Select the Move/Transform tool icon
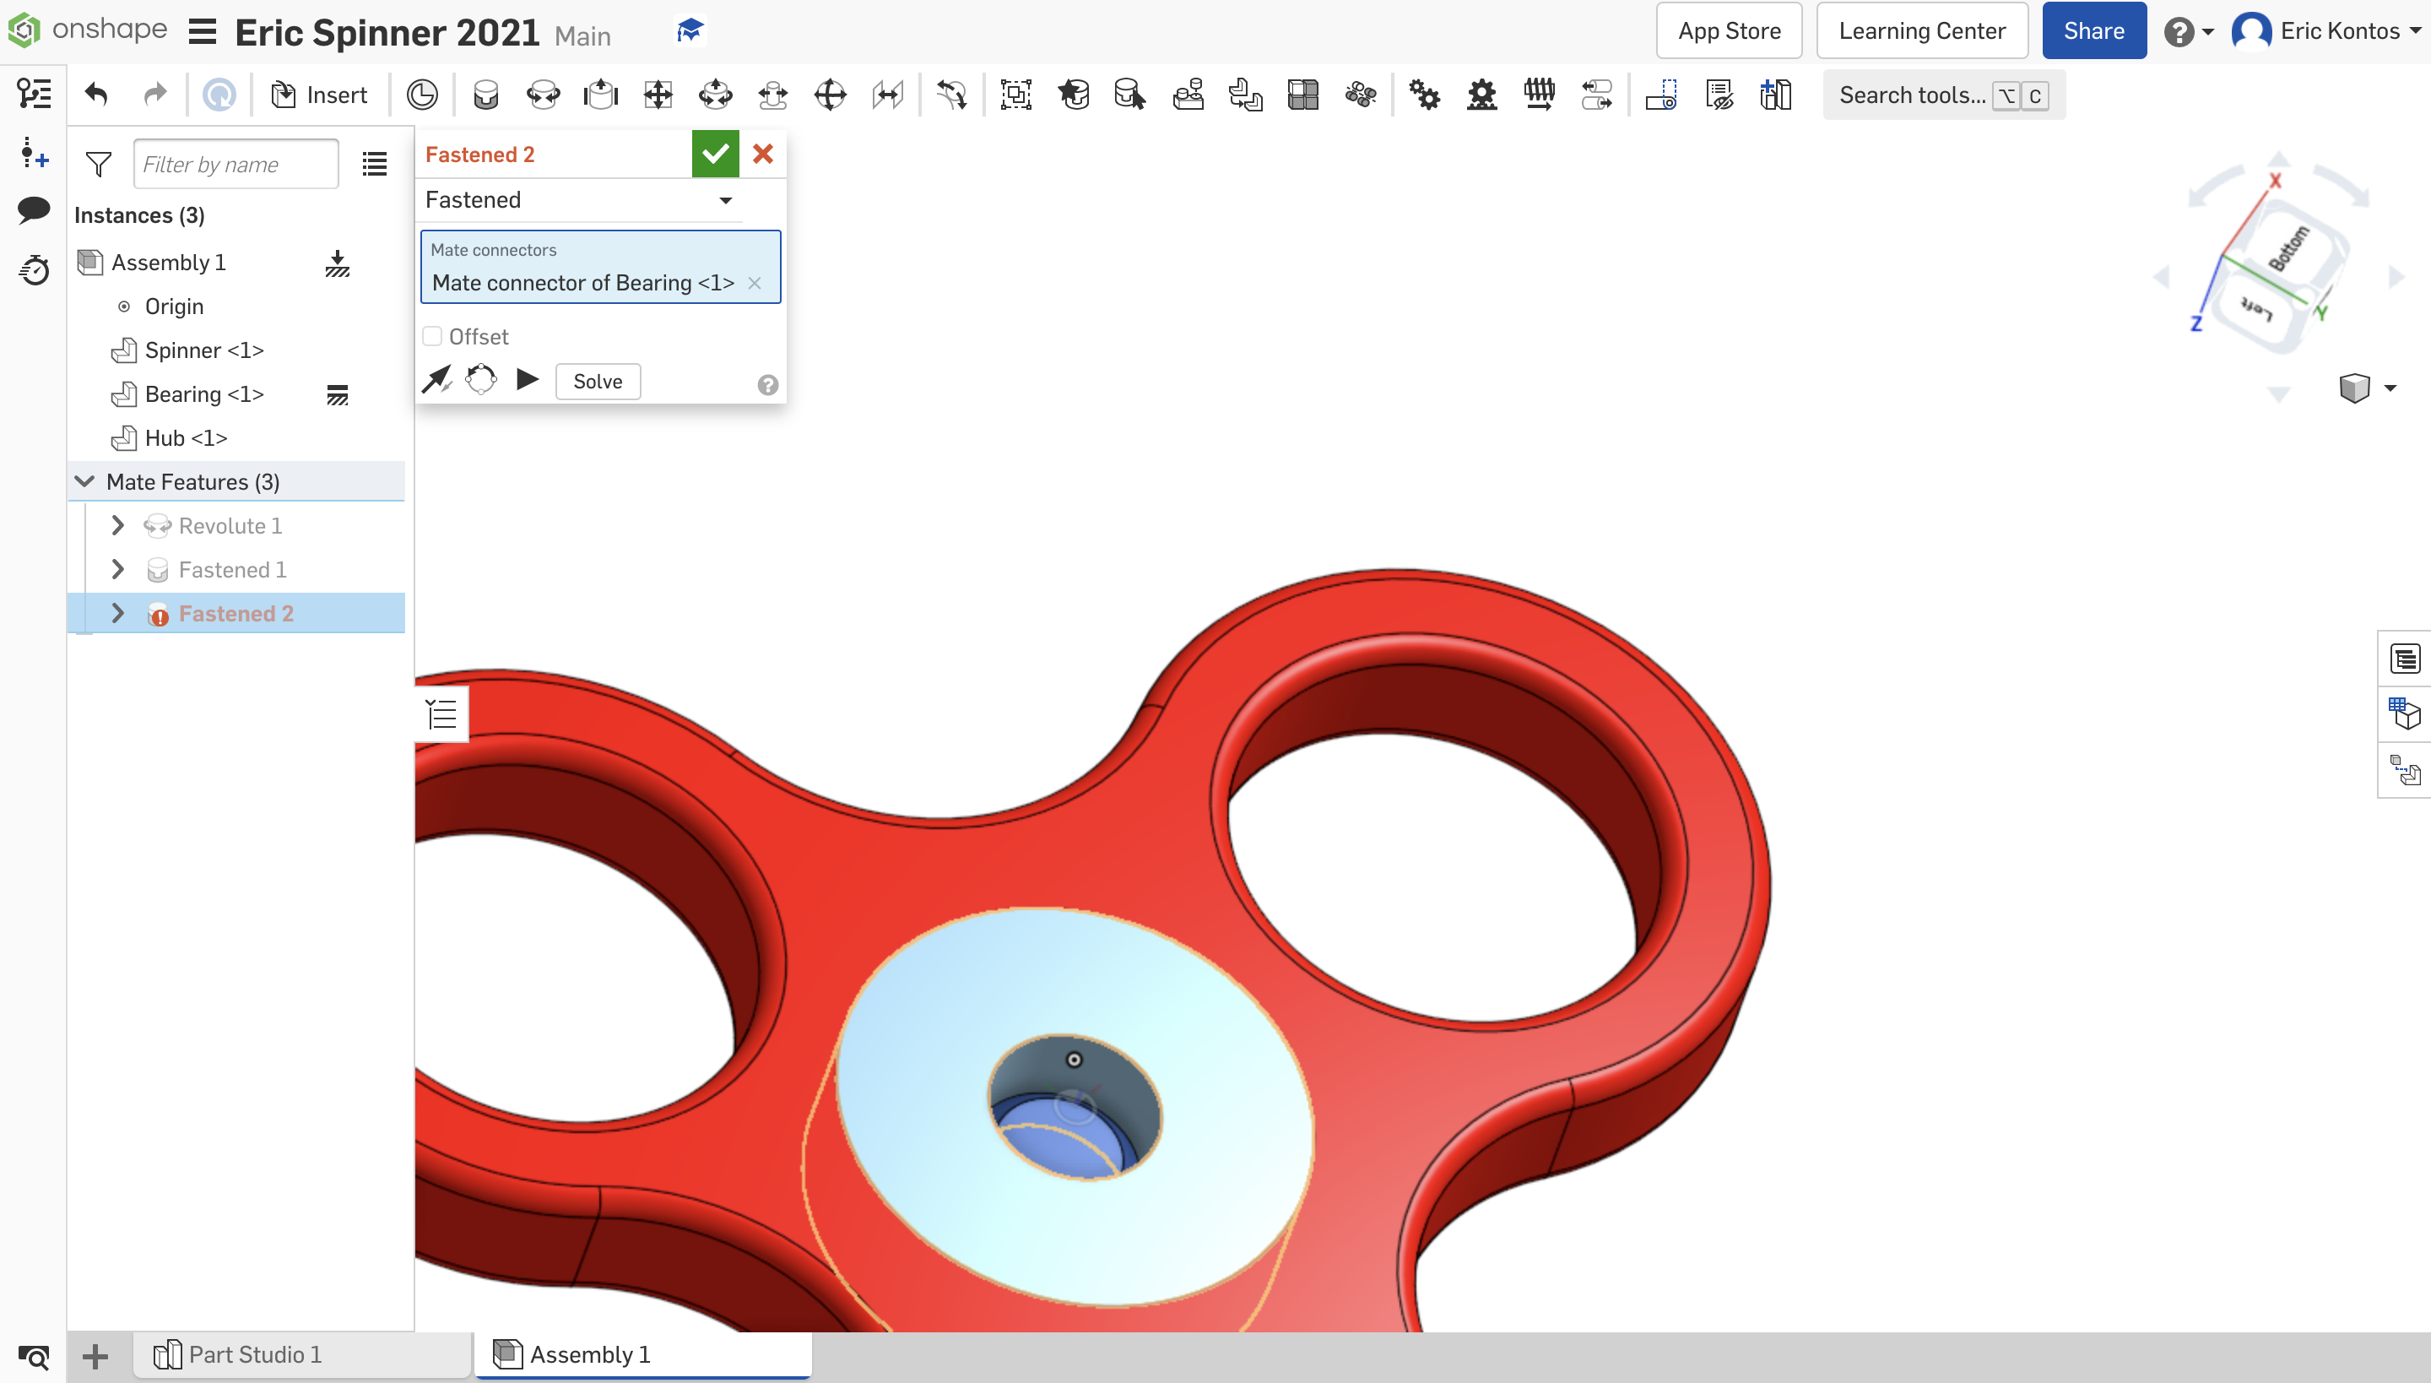The image size is (2431, 1383). pyautogui.click(x=830, y=95)
